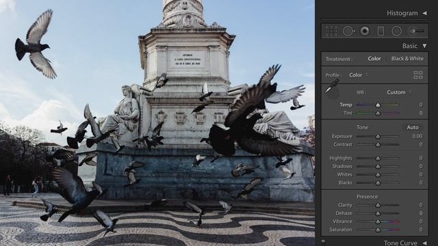Viewport: 438px width, 246px height.
Task: Click the Saturation value field
Action: tap(421, 230)
